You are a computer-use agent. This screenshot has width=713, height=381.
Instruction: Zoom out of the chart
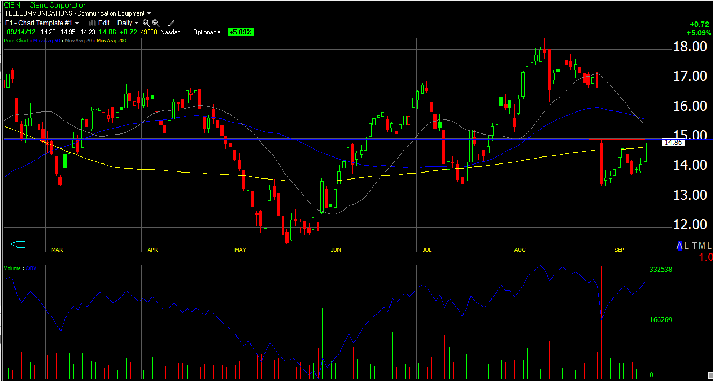(x=156, y=23)
